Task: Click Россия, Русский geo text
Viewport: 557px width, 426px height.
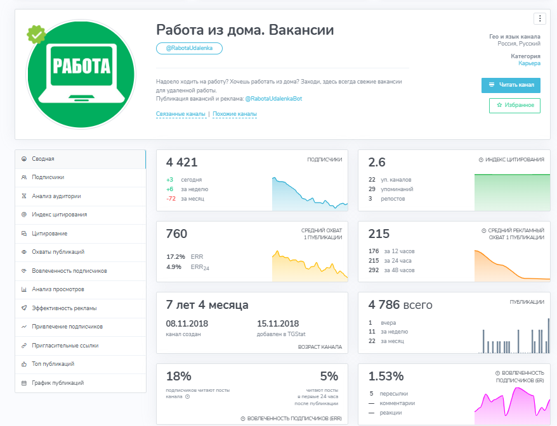Action: click(519, 44)
